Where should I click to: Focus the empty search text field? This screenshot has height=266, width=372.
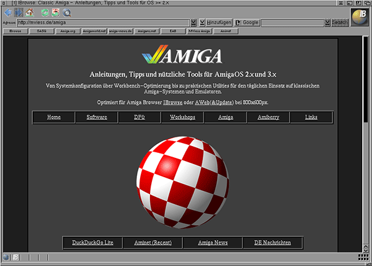coord(293,22)
